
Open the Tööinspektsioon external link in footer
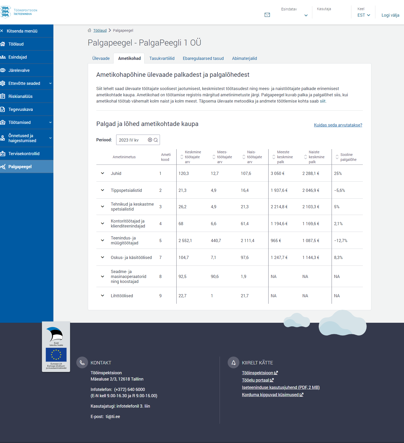[260, 373]
